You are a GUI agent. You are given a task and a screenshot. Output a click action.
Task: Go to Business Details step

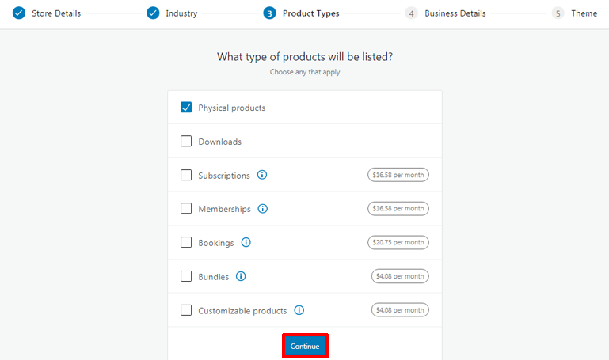[455, 13]
